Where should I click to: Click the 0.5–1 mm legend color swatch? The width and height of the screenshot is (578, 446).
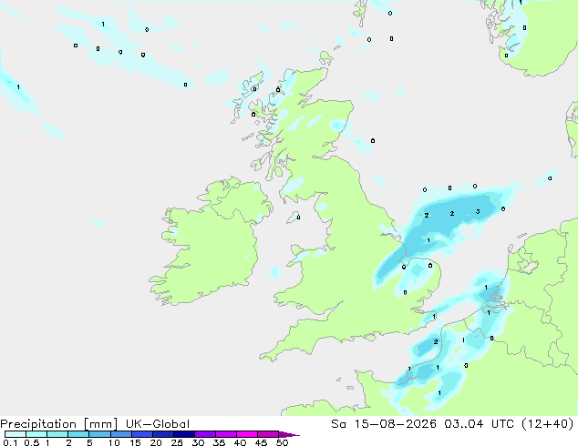36,434
